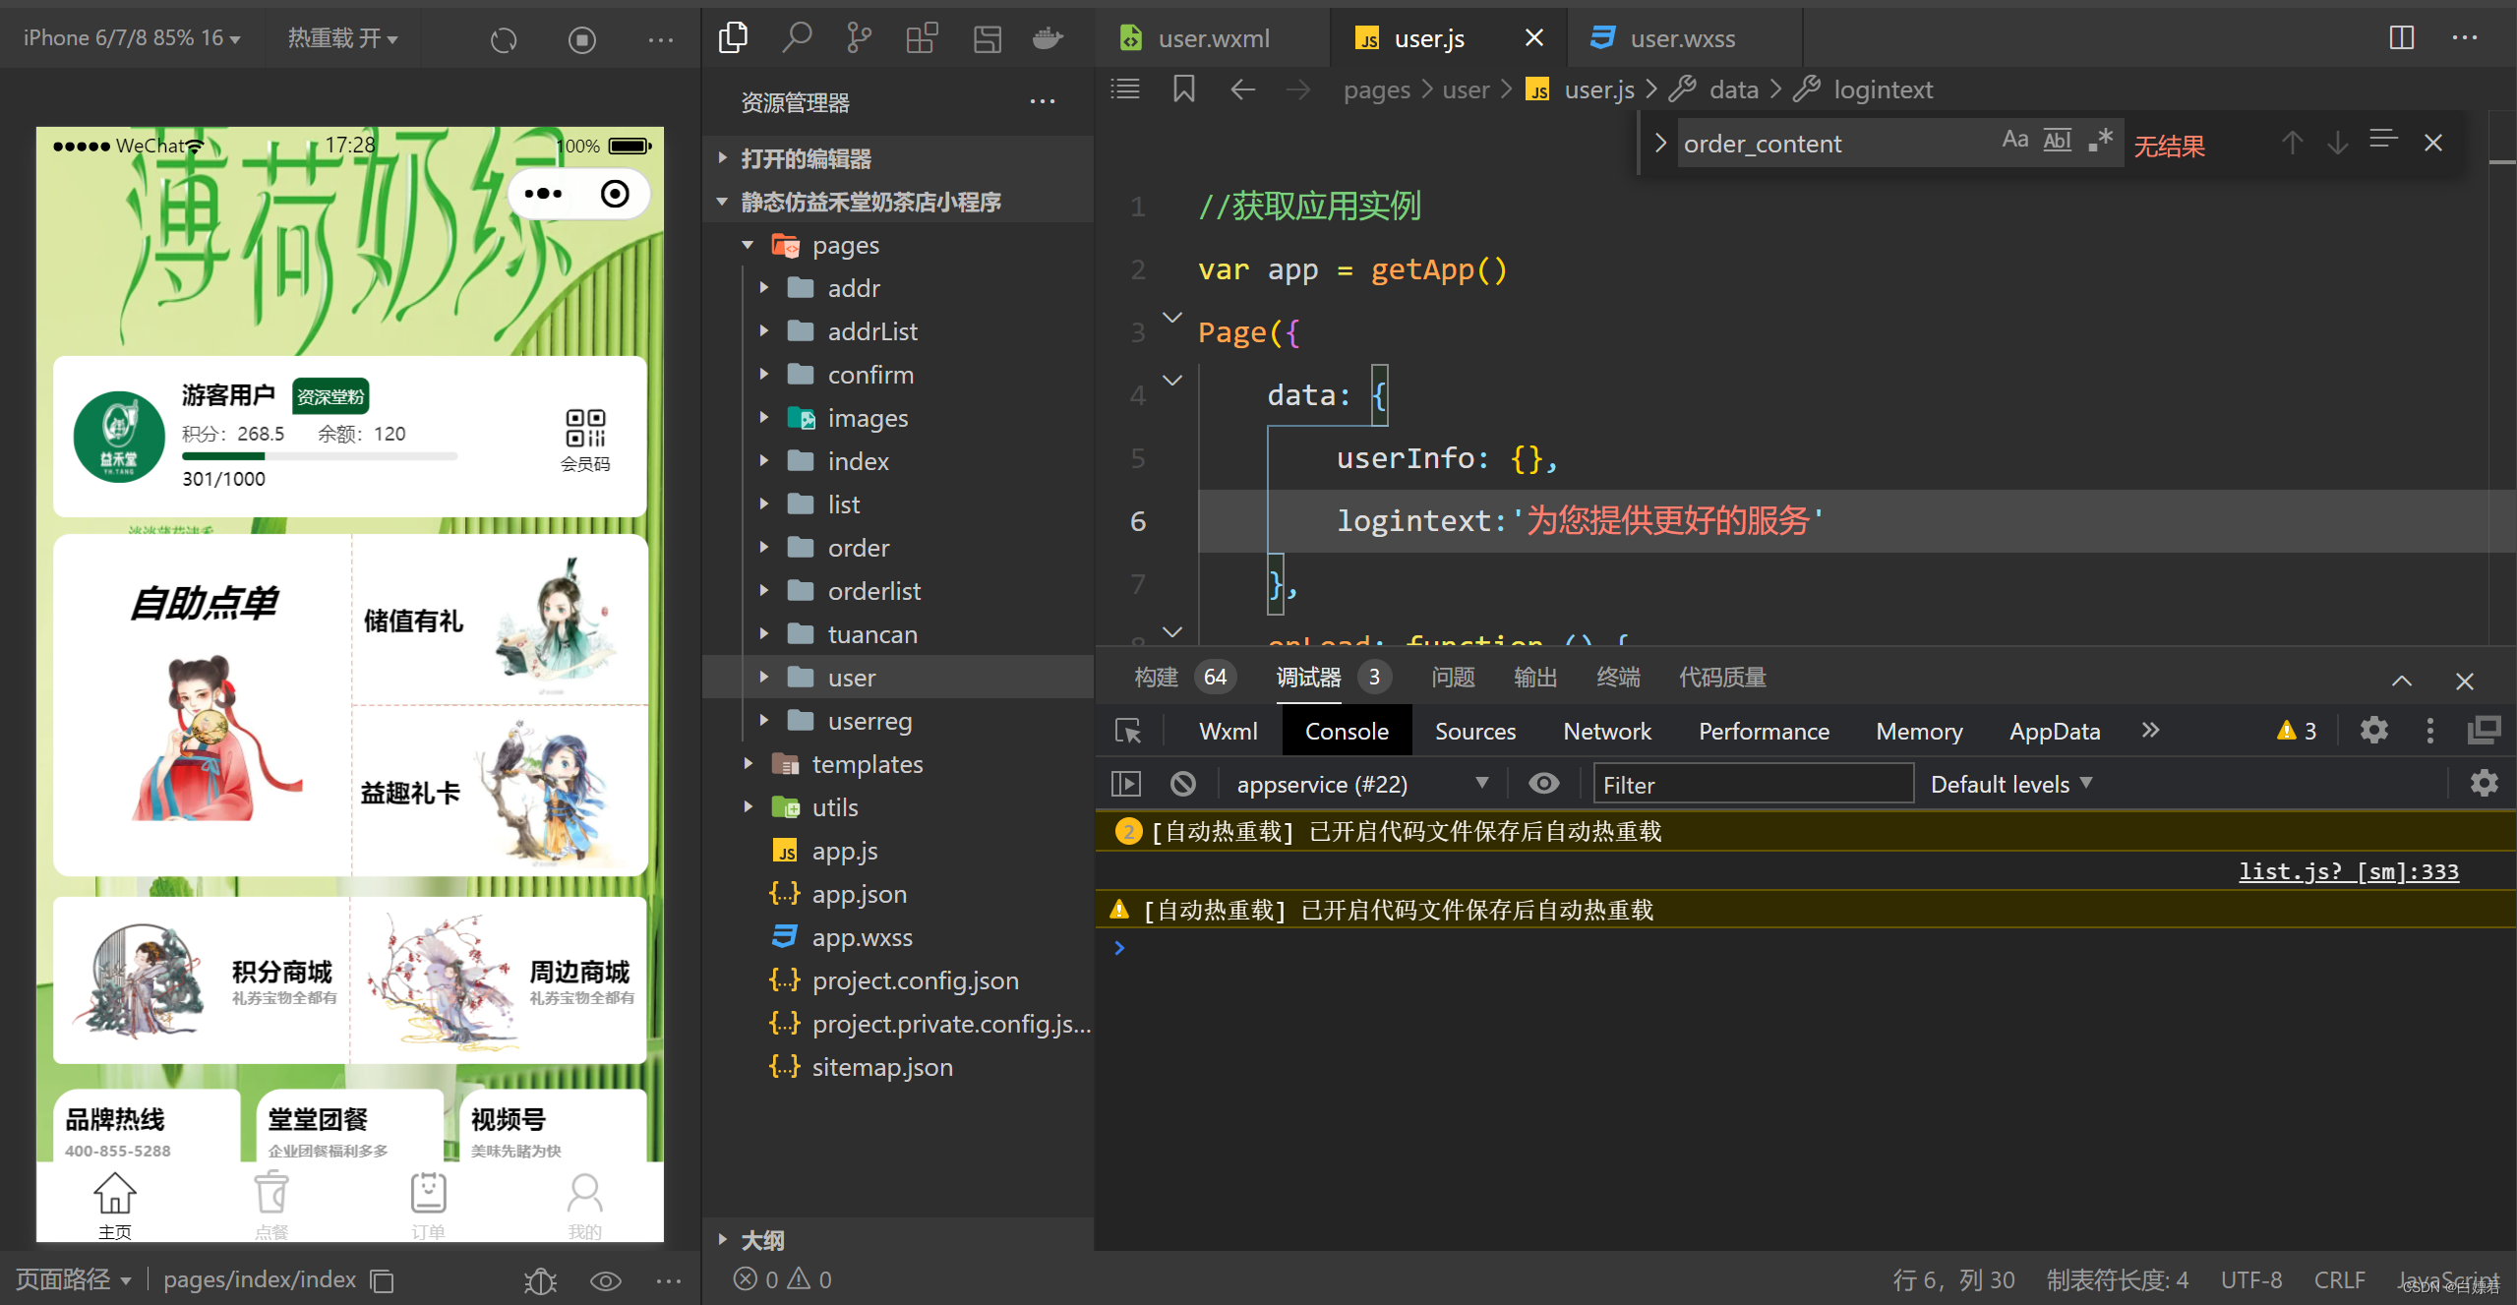The width and height of the screenshot is (2517, 1305).
Task: Open the Extensions blocks icon
Action: 922,38
